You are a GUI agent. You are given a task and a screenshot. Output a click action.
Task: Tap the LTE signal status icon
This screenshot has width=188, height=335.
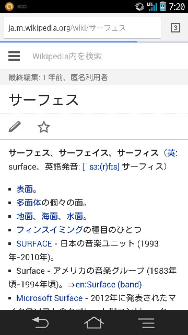(152, 7)
